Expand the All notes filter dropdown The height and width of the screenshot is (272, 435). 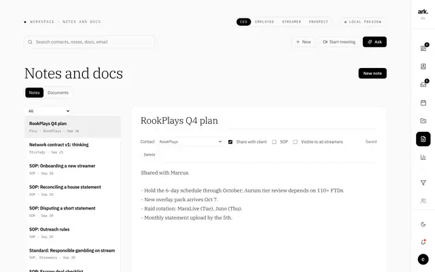click(x=48, y=111)
